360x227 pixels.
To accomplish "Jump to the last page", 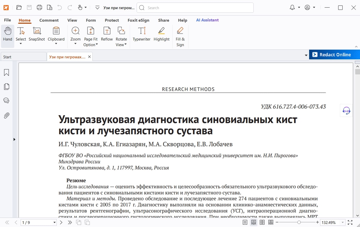I will 70,222.
